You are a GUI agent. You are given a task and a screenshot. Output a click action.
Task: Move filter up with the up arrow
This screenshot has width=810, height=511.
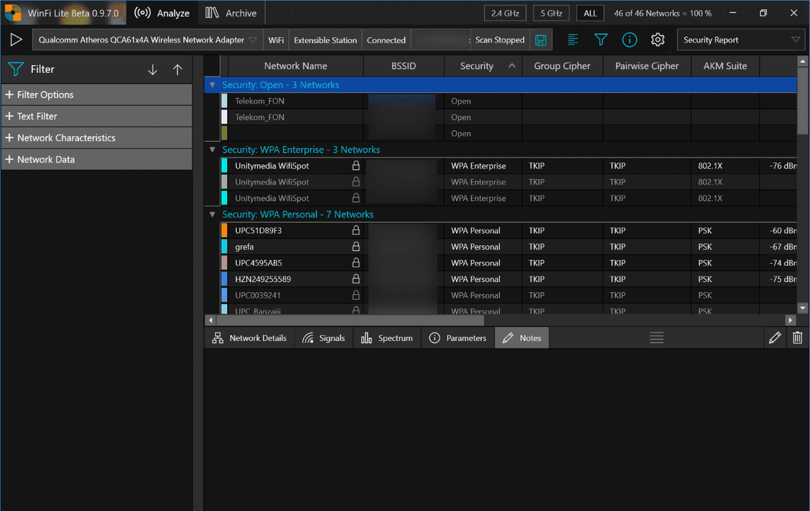pos(177,69)
